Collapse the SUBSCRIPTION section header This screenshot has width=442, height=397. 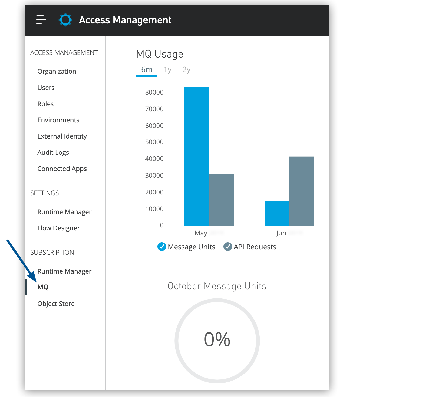[x=52, y=252]
